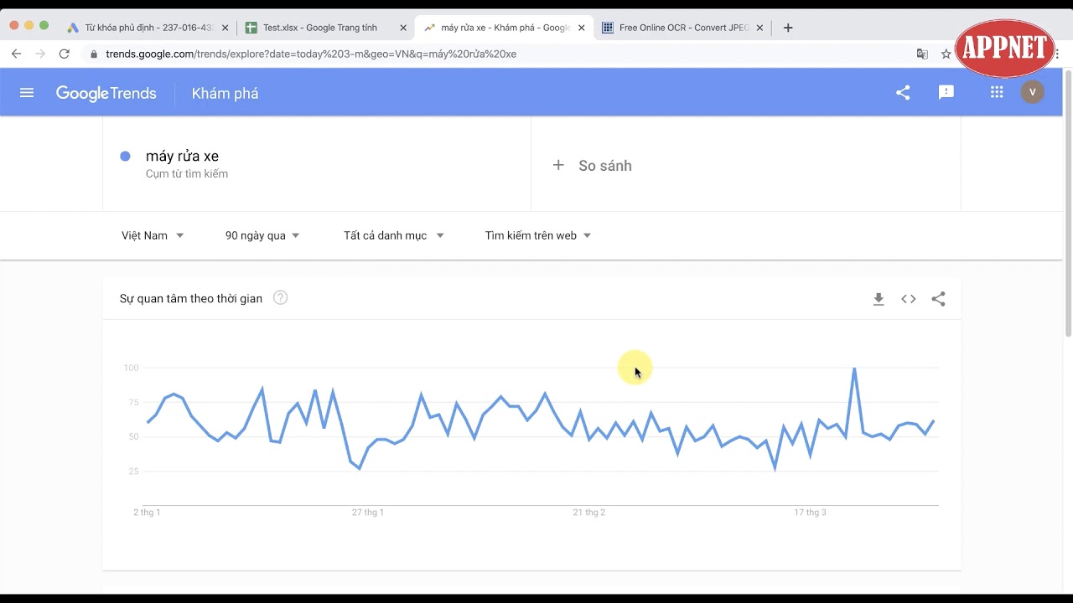Open the Google Trends hamburger menu

27,93
